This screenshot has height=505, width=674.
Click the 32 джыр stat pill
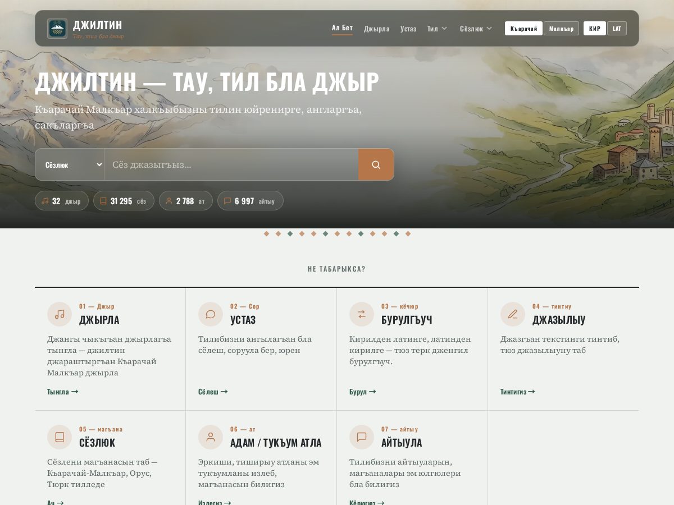62,201
